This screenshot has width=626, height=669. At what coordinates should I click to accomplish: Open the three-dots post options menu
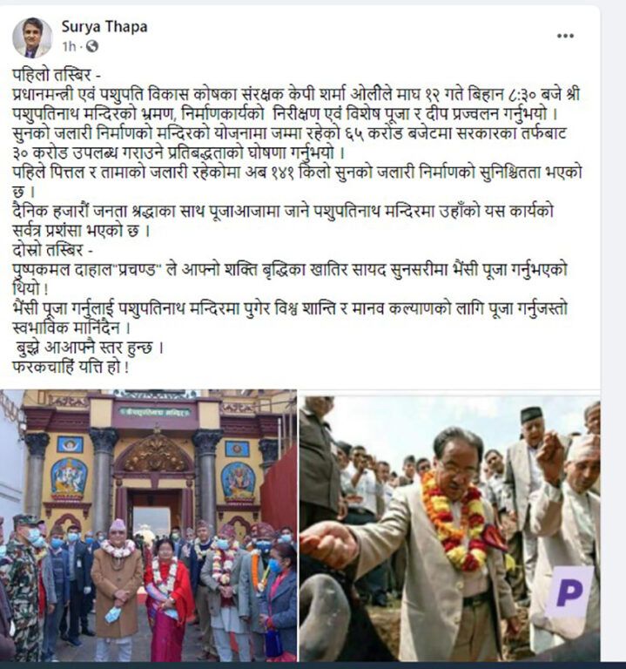pos(565,36)
